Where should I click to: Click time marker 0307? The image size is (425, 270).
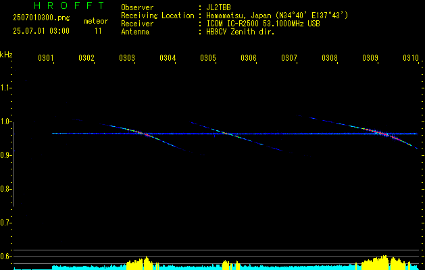tap(289, 58)
